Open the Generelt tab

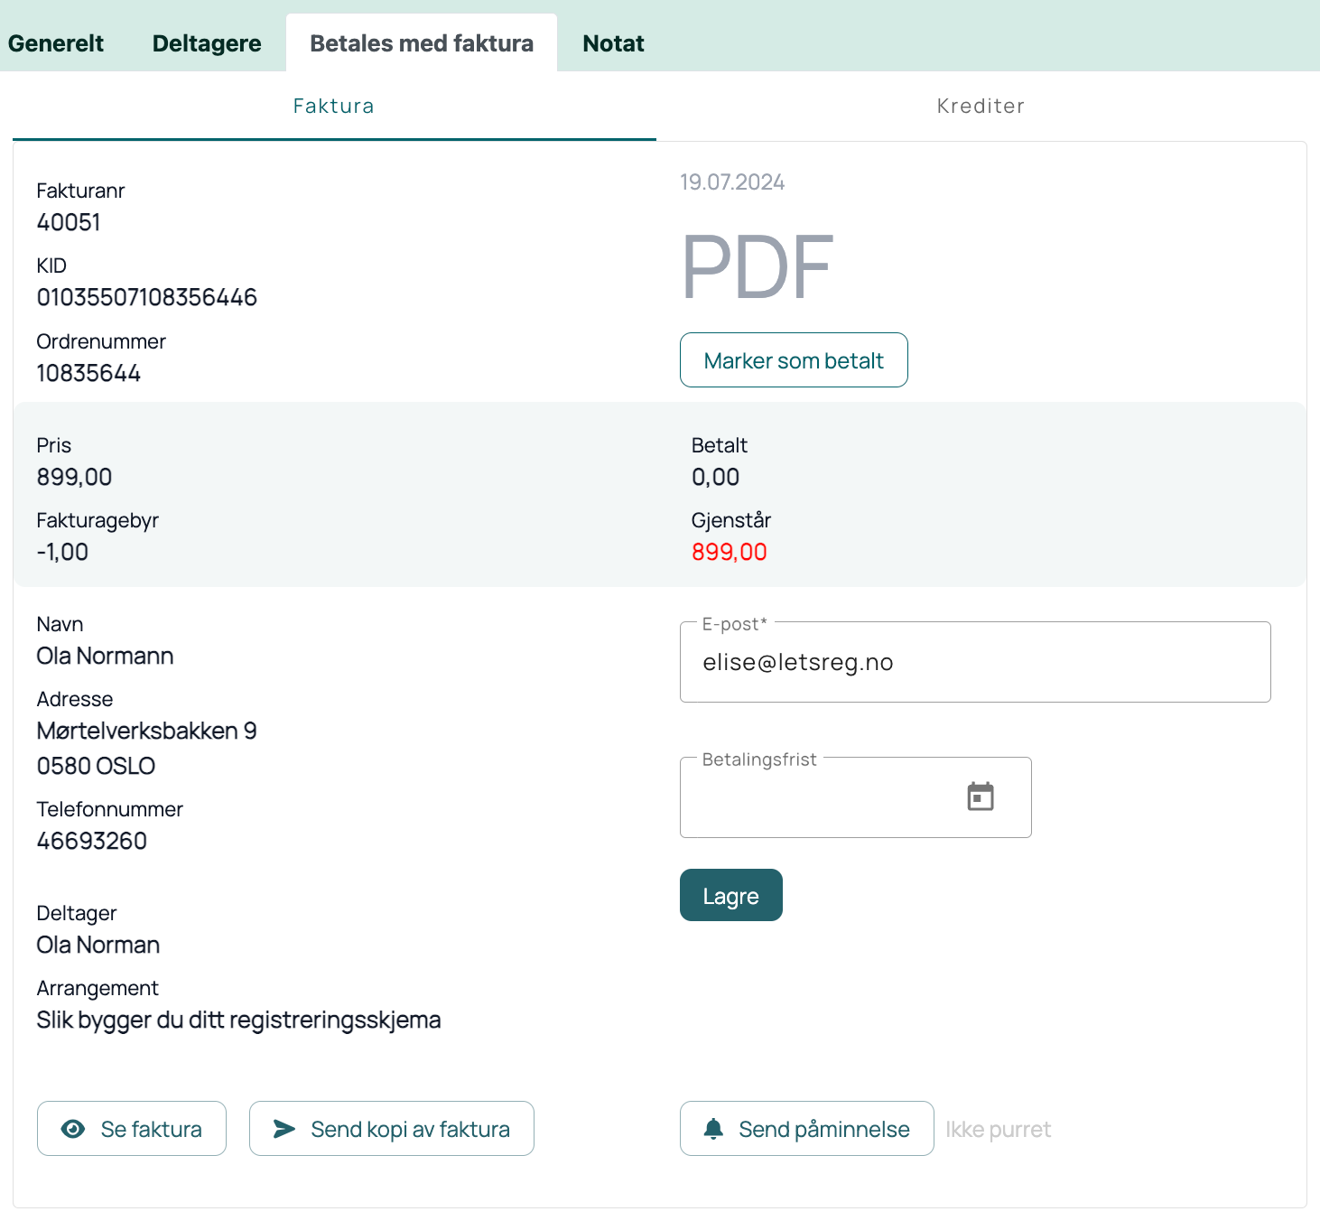56,43
